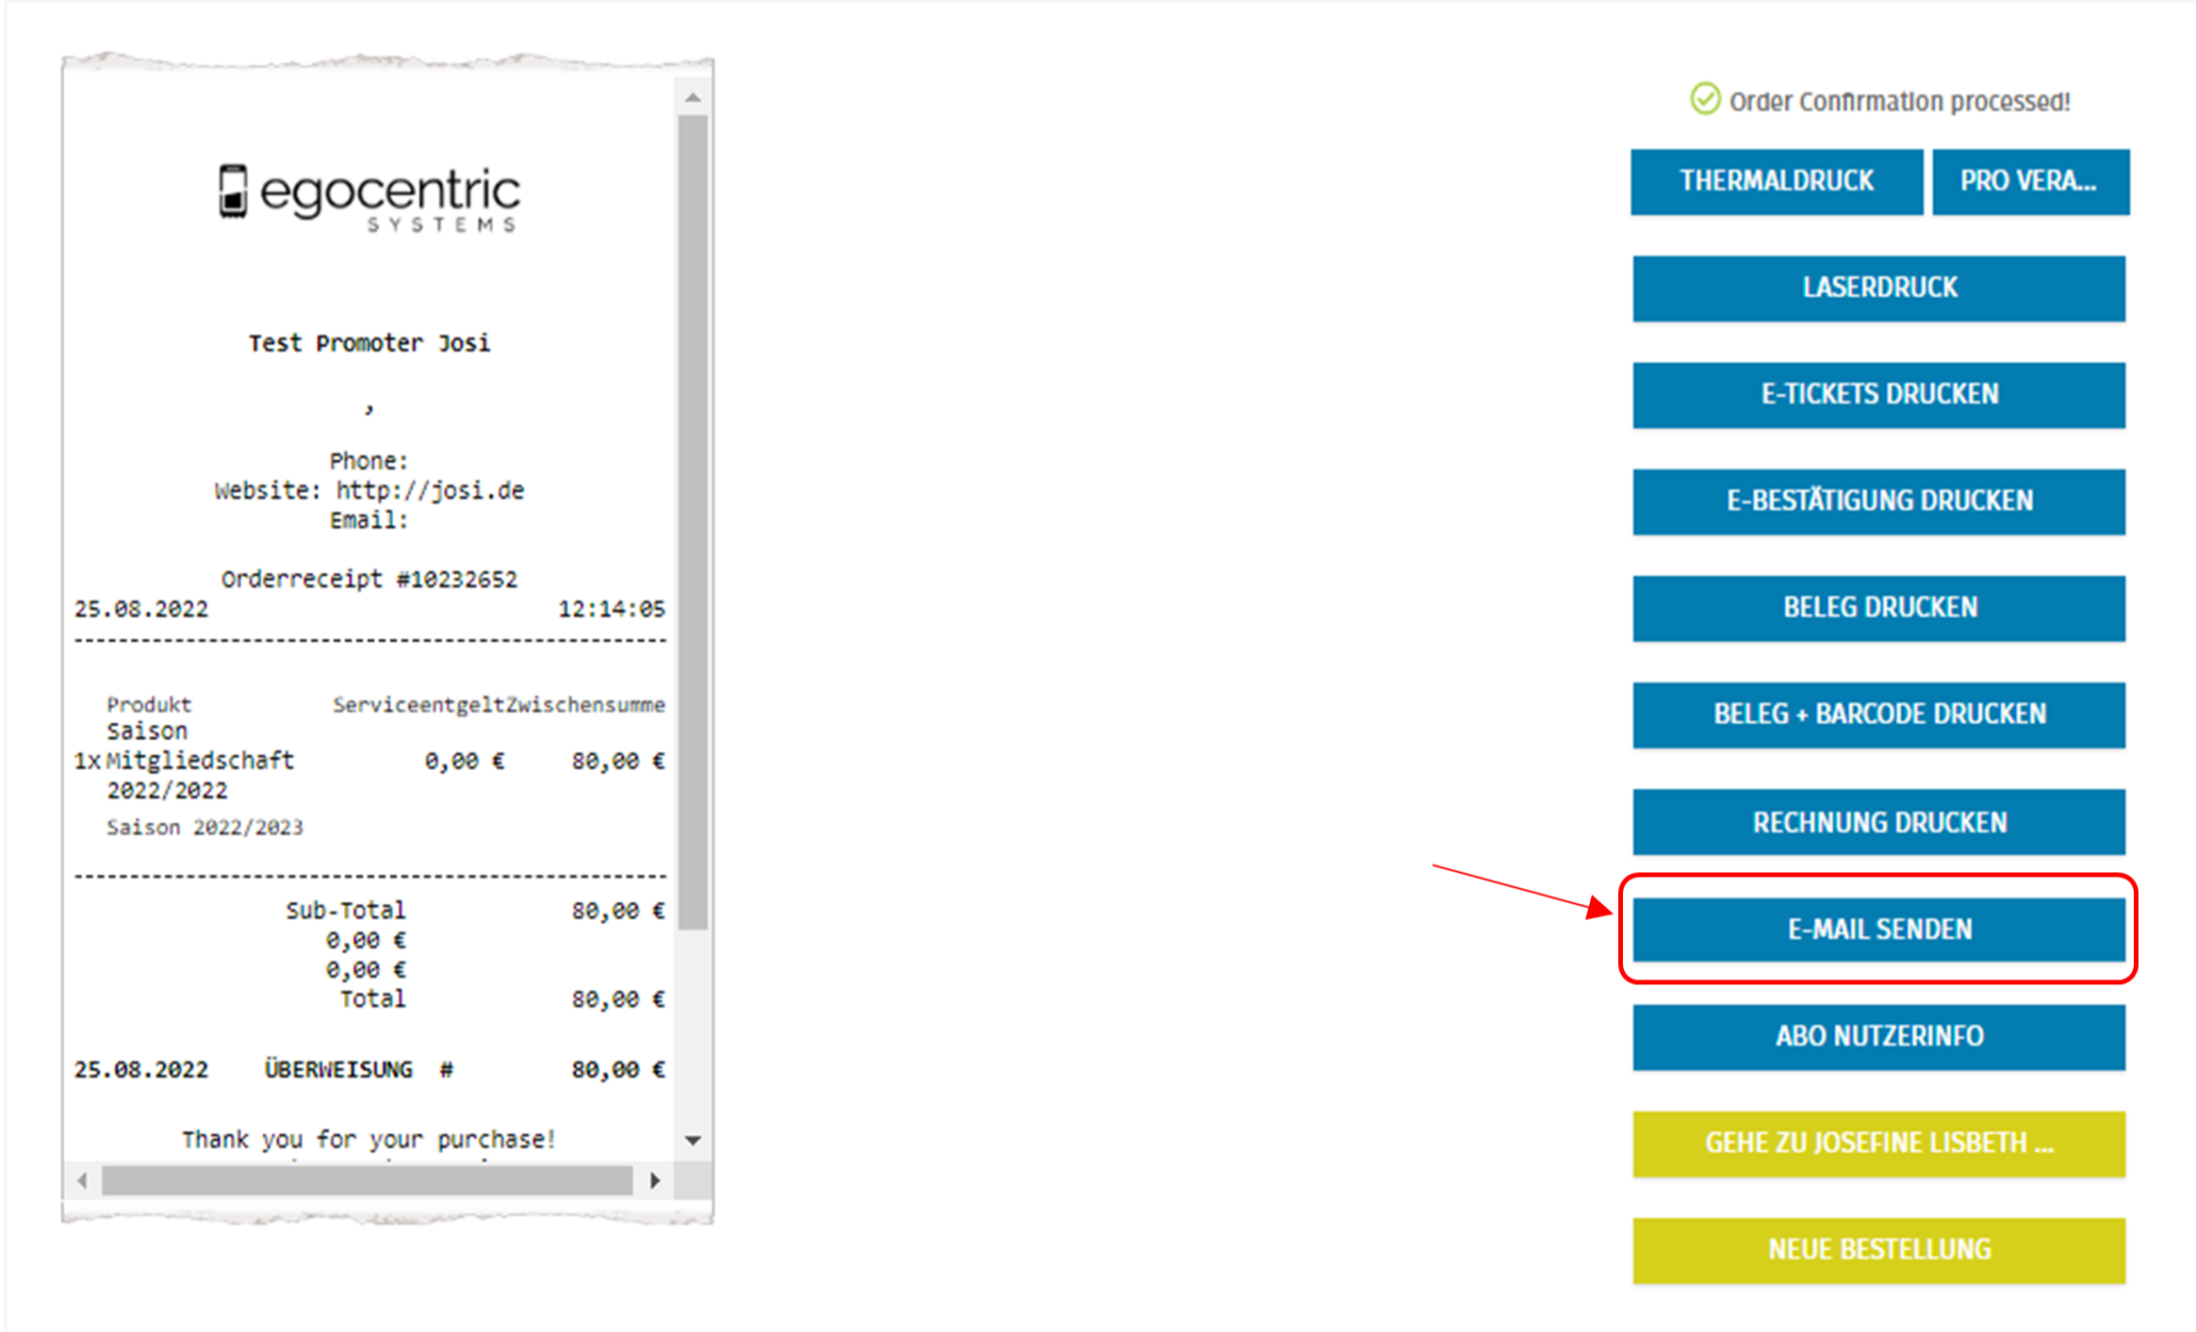Viewport: 2196px width, 1332px height.
Task: Click the green order confirmation checkmark icon
Action: [x=1705, y=99]
